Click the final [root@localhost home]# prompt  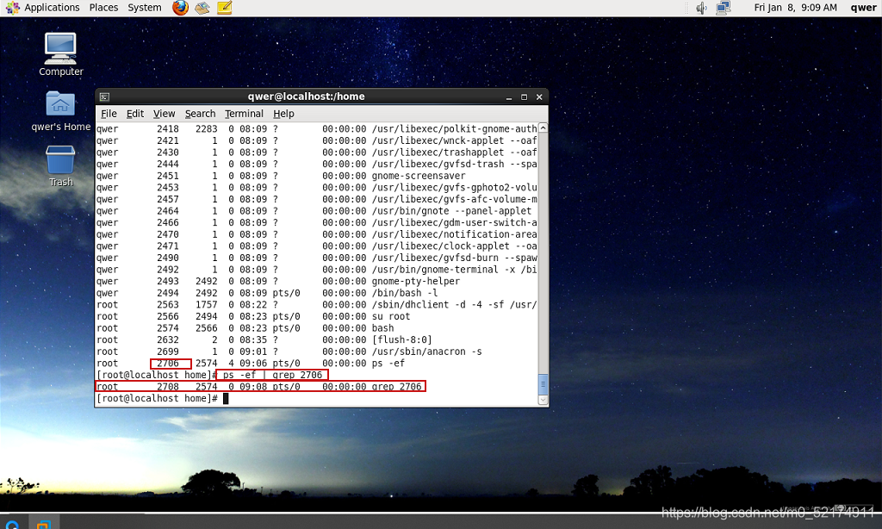pos(157,399)
